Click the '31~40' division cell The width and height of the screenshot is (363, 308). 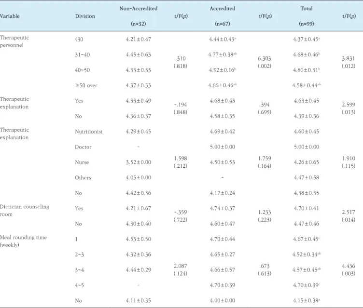(x=83, y=55)
